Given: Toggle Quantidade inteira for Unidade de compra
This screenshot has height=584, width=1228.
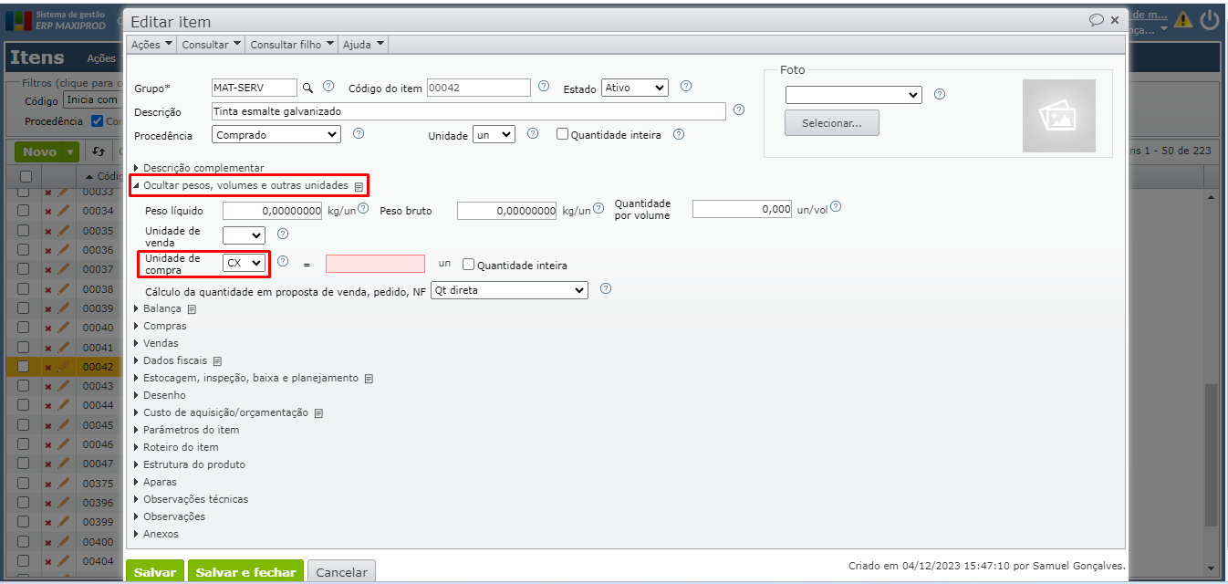Looking at the screenshot, I should coord(468,265).
